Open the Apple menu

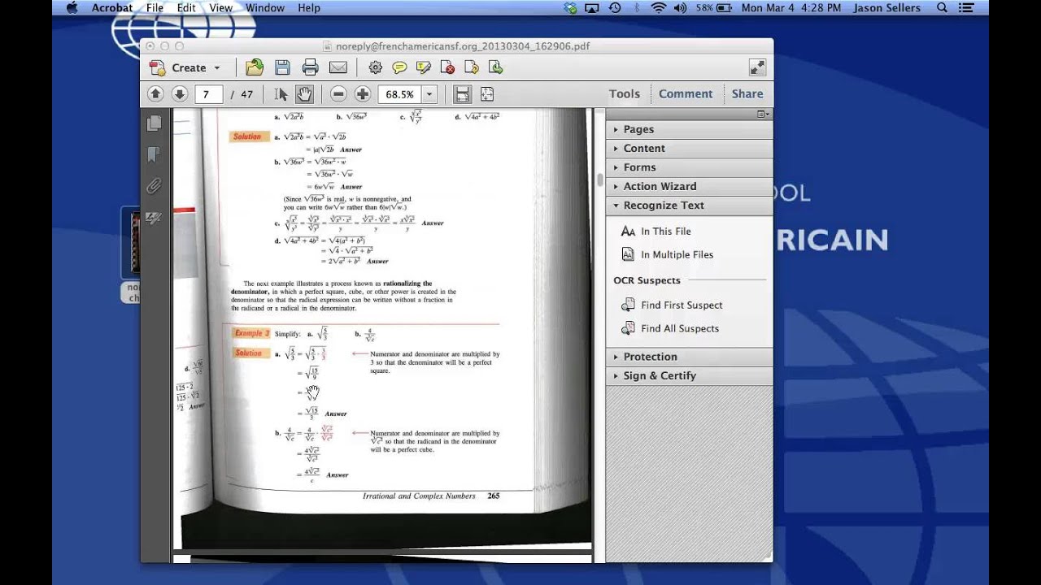[71, 7]
